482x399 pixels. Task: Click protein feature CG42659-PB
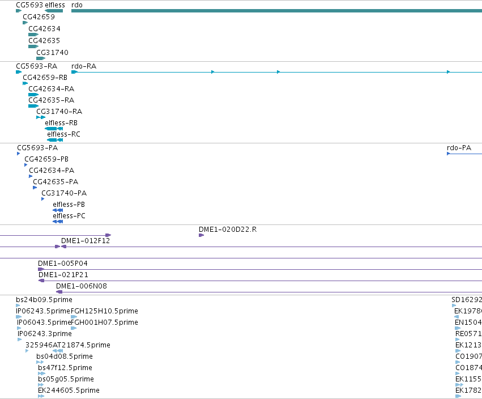(x=46, y=159)
